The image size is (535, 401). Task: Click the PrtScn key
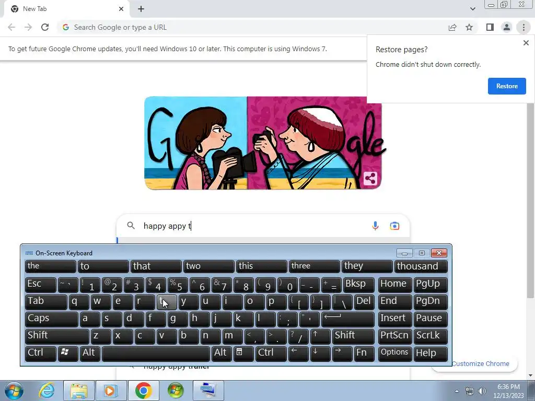(395, 336)
